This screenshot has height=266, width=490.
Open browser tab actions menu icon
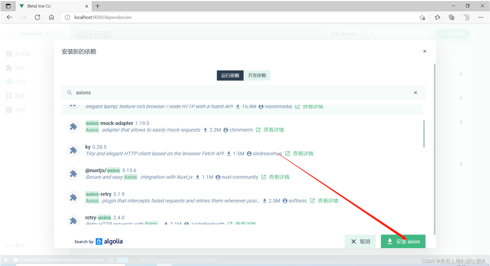8,6
